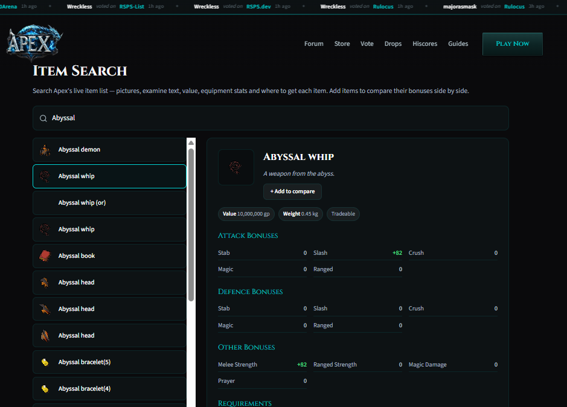Image resolution: width=567 pixels, height=407 pixels.
Task: Select the Abyssal bracelet(4) row
Action: tap(109, 389)
